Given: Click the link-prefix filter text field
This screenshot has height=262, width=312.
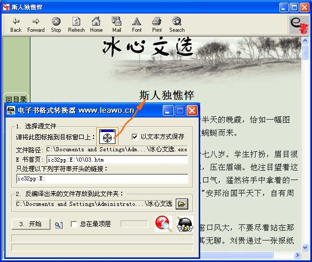Looking at the screenshot, I should point(102,178).
